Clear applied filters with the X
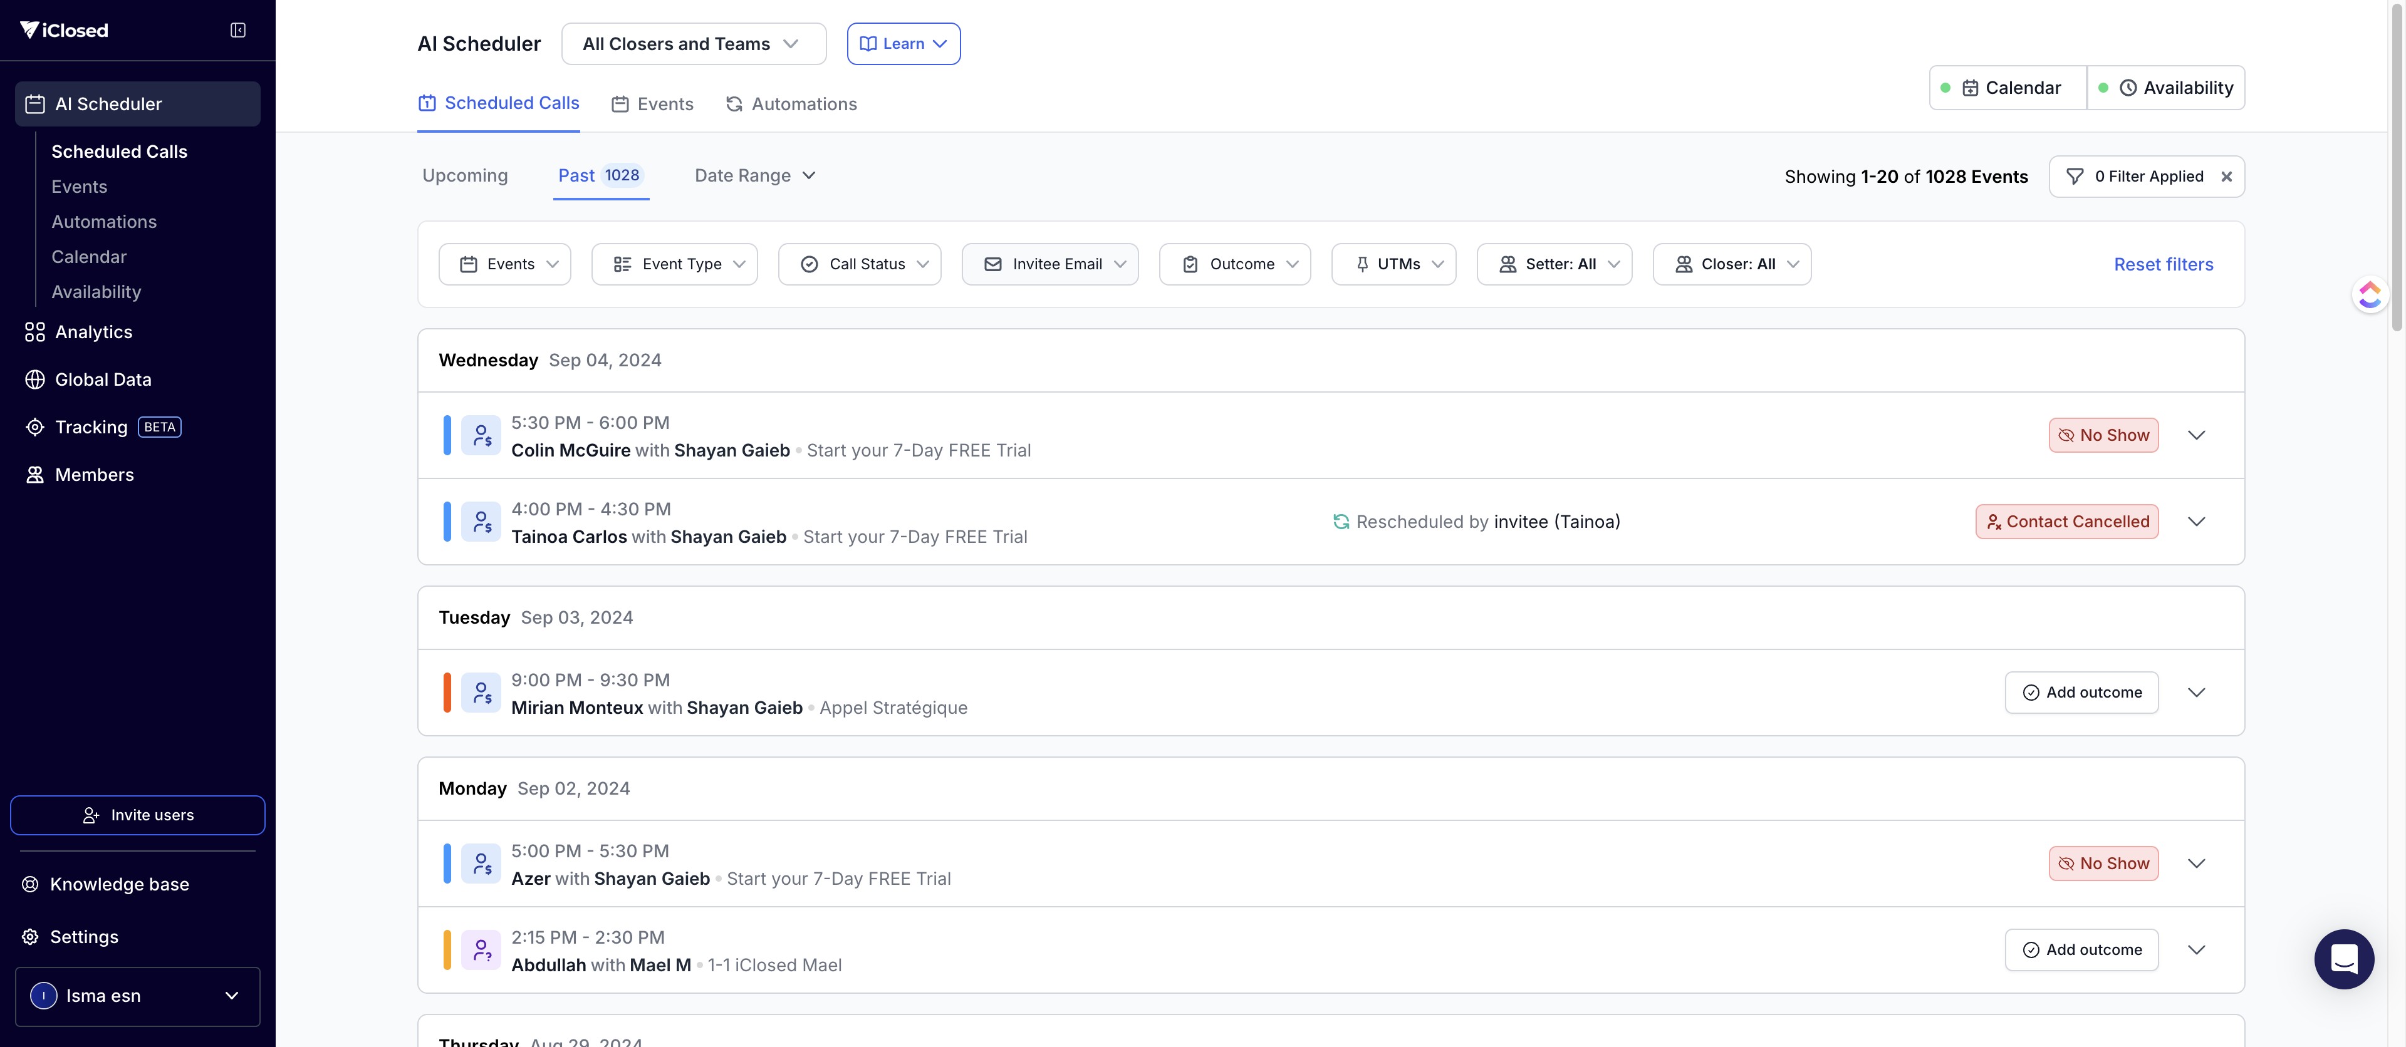 click(2227, 177)
